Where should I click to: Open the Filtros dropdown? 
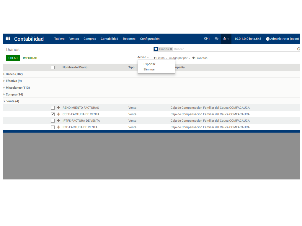click(x=160, y=58)
